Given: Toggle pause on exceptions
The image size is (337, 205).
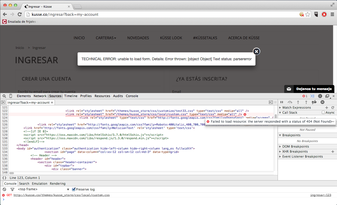Looking at the screenshot, I should pos(322,102).
